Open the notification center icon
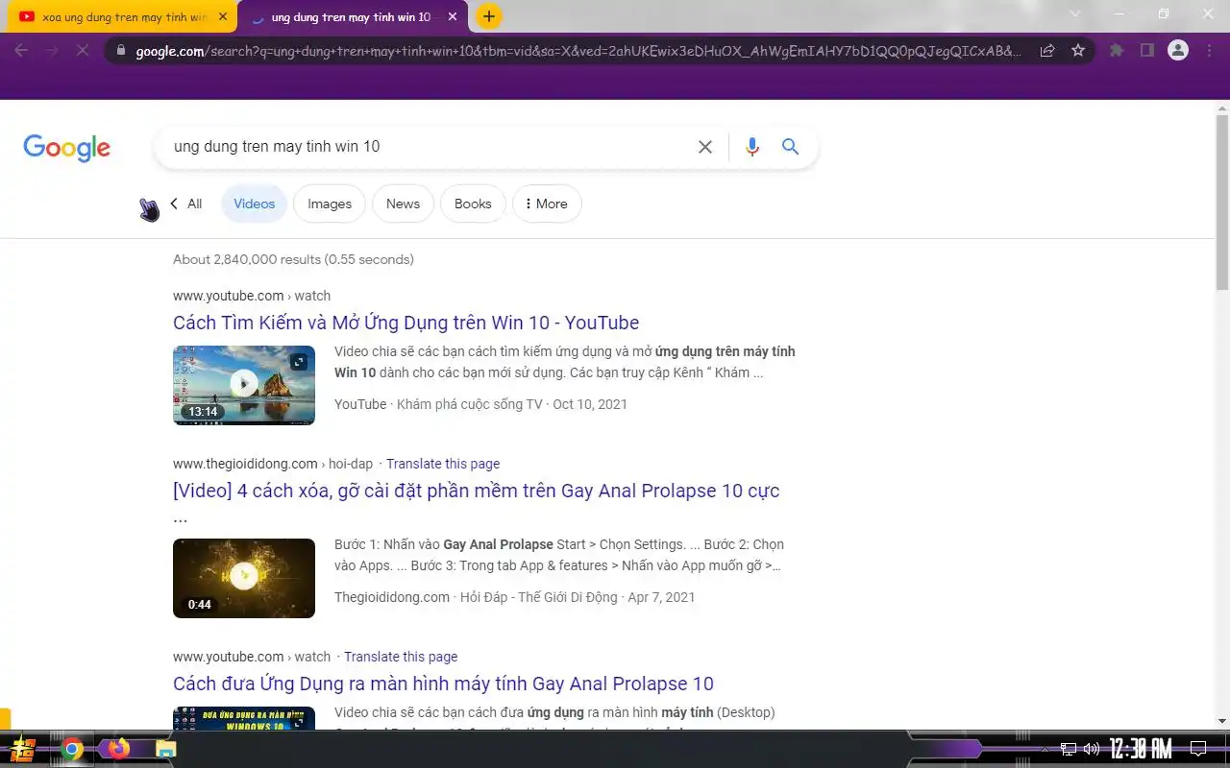Screen dimensions: 1230x768 click(x=1198, y=749)
